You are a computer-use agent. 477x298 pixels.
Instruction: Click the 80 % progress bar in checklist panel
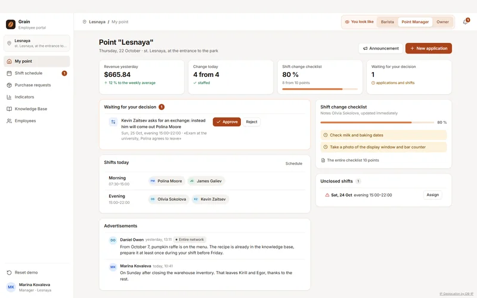377,123
